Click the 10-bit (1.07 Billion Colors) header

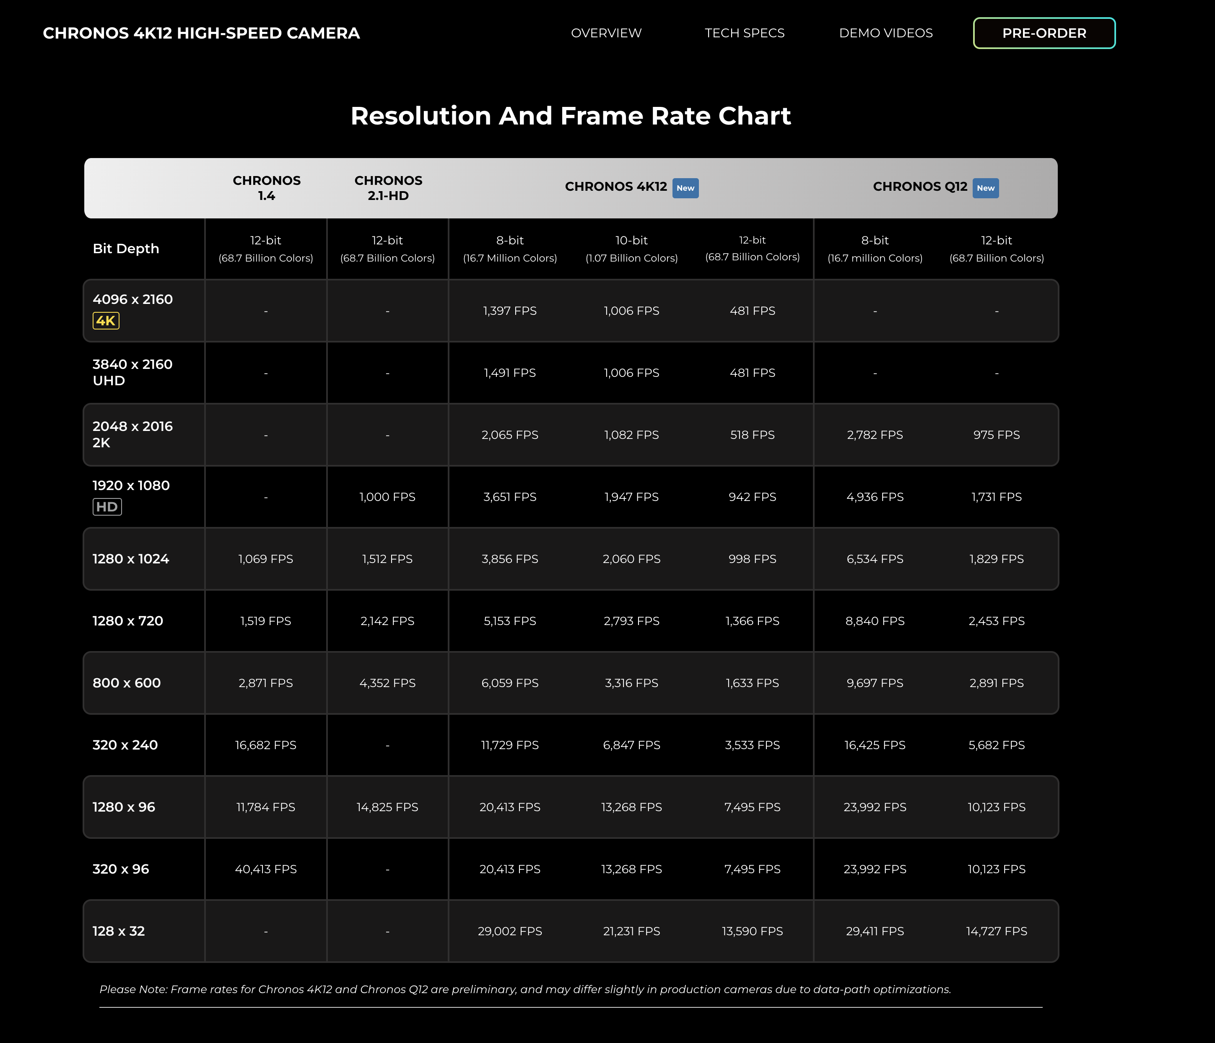(631, 249)
